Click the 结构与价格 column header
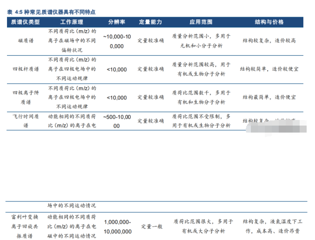This screenshot has width=315, height=240. (269, 22)
